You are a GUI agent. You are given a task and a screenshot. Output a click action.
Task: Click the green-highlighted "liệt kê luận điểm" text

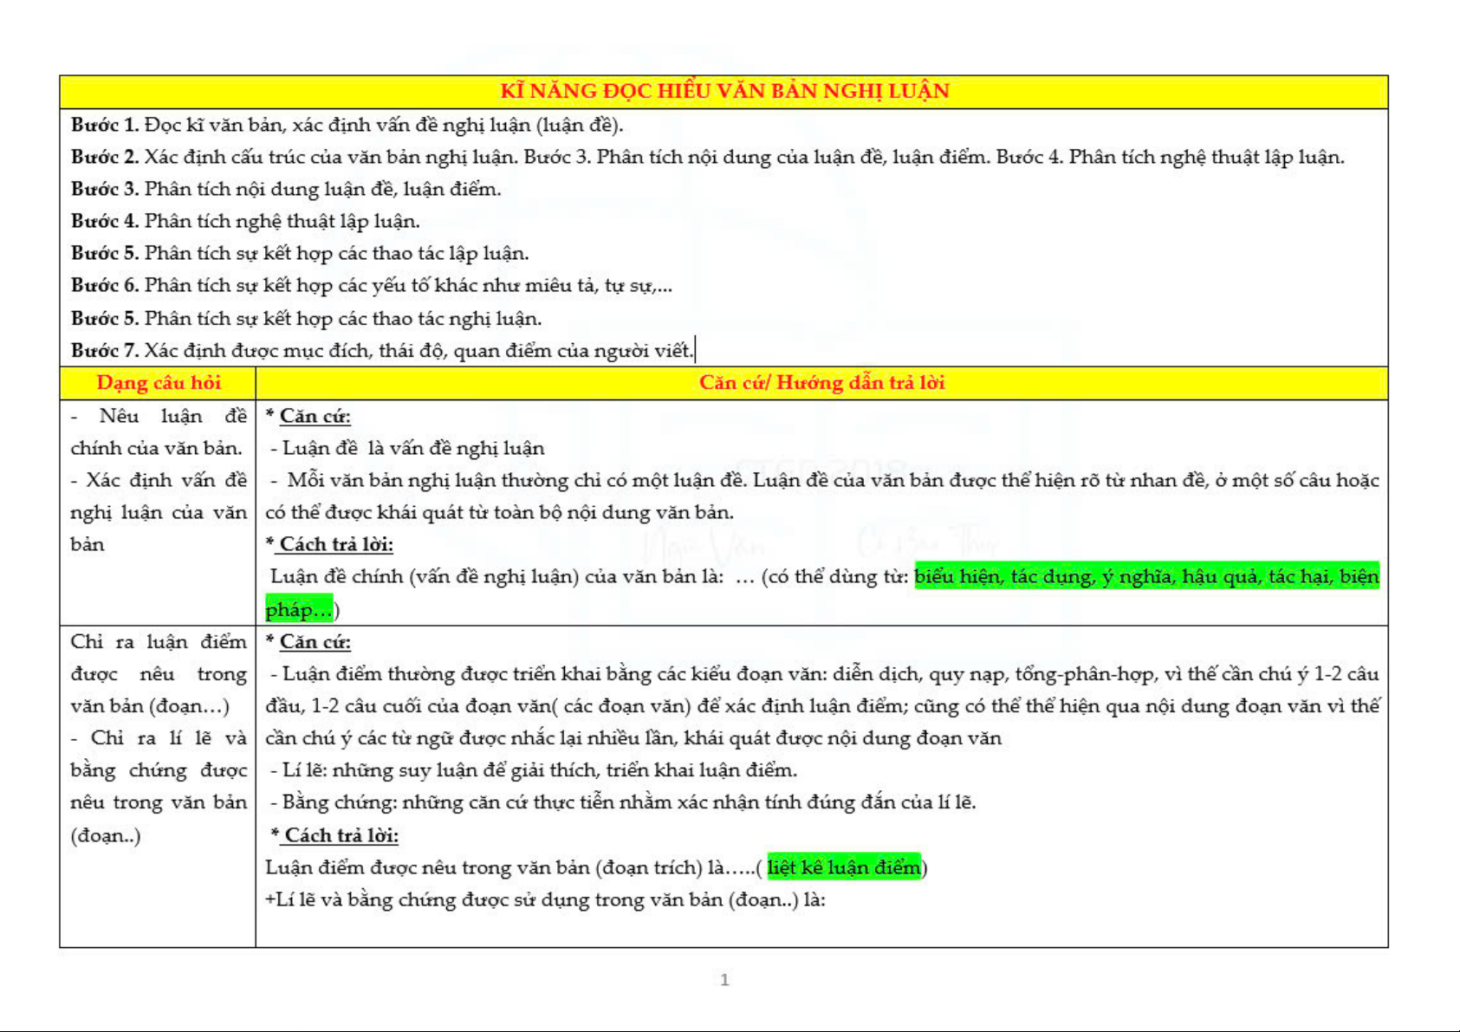(x=843, y=867)
